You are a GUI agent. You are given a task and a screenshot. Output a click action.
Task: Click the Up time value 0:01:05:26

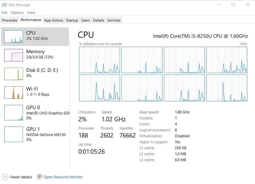tap(92, 151)
